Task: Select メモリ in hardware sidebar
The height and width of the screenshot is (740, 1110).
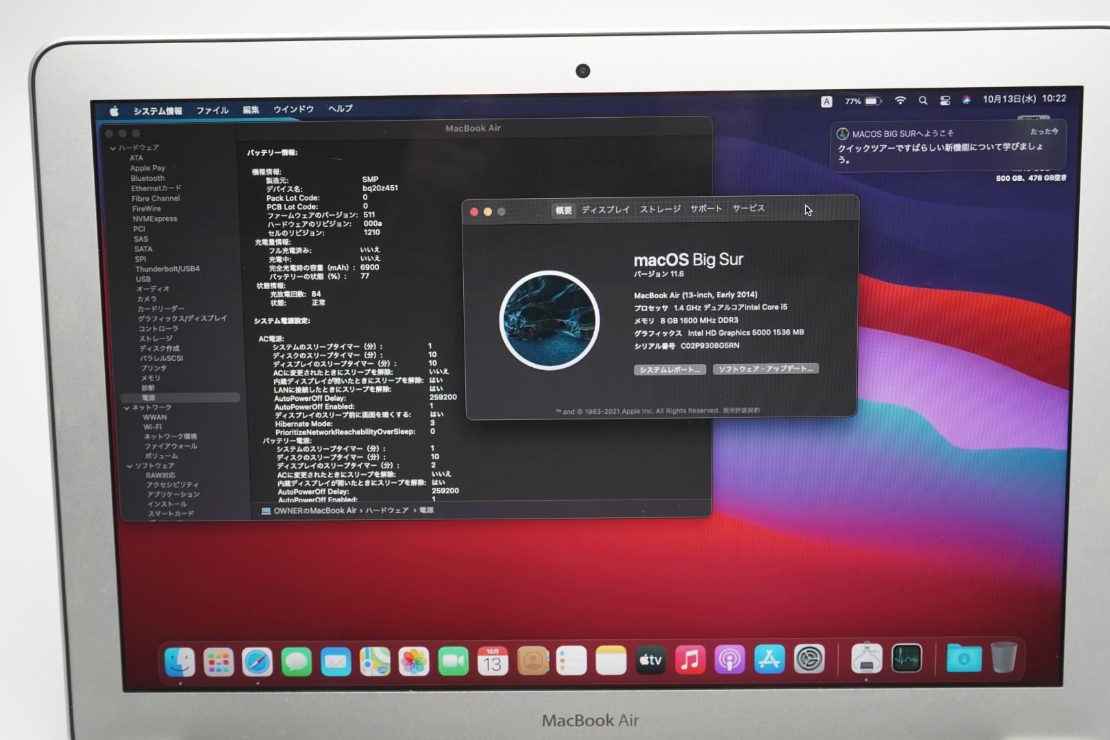Action: point(150,378)
